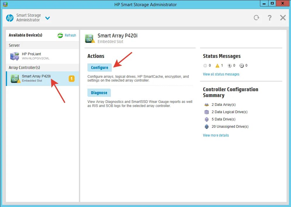Maximize the HP Smart Storage Administrator window
The image size is (291, 207).
click(272, 3)
